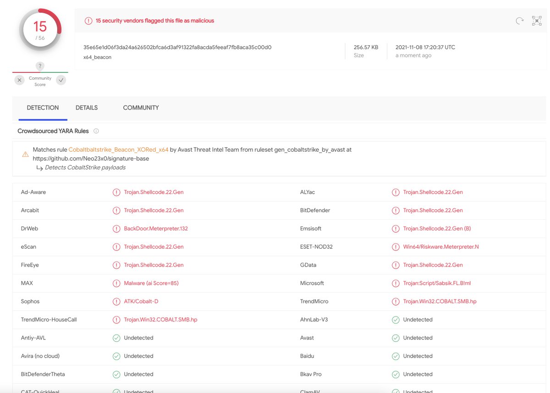Click the ESET-NOD32 detection alert icon
This screenshot has height=393, width=550.
pos(396,247)
